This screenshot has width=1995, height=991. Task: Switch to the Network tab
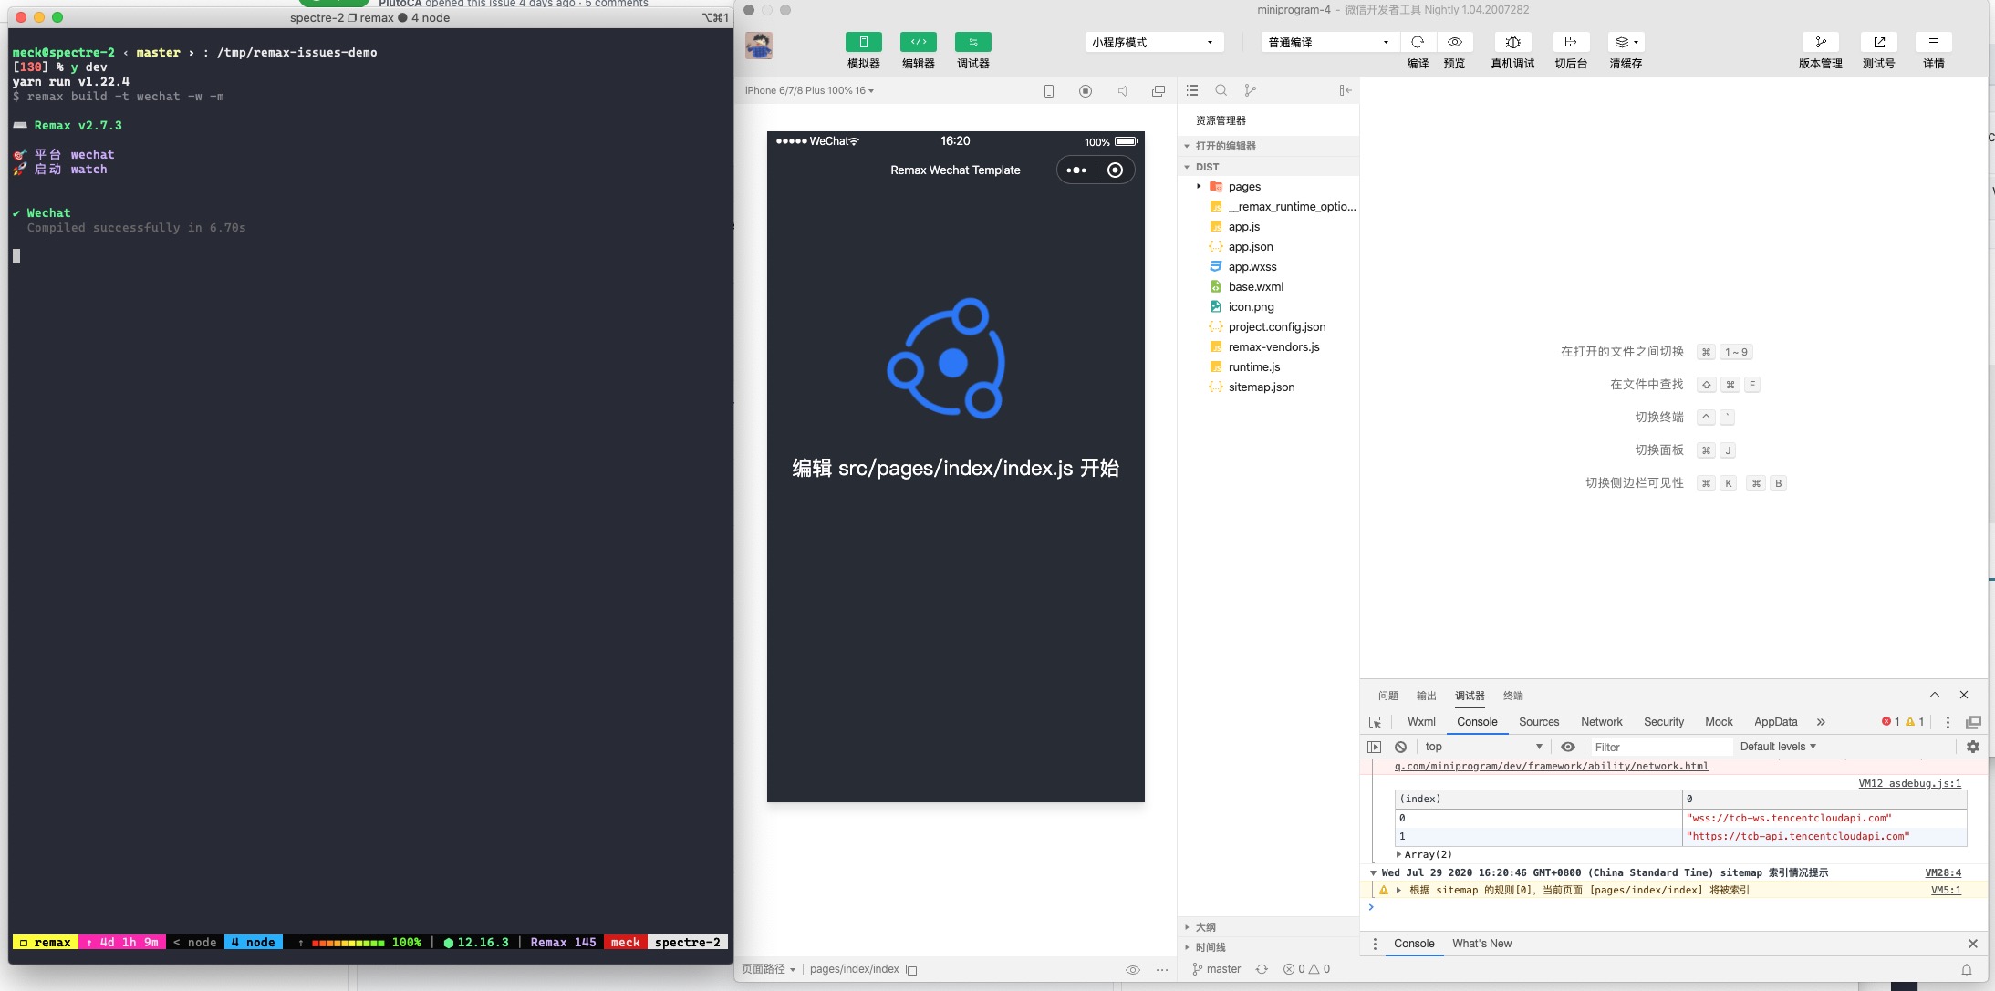point(1602,722)
